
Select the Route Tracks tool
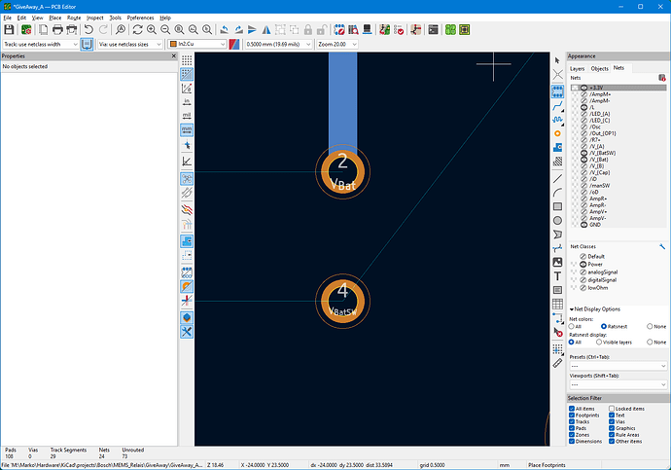click(557, 105)
